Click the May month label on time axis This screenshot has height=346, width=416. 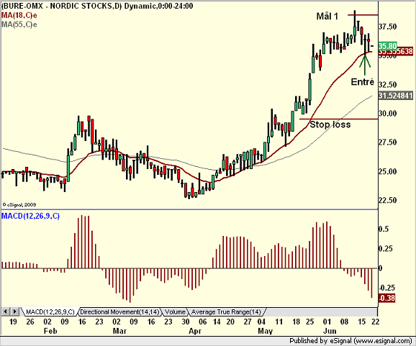(265, 331)
